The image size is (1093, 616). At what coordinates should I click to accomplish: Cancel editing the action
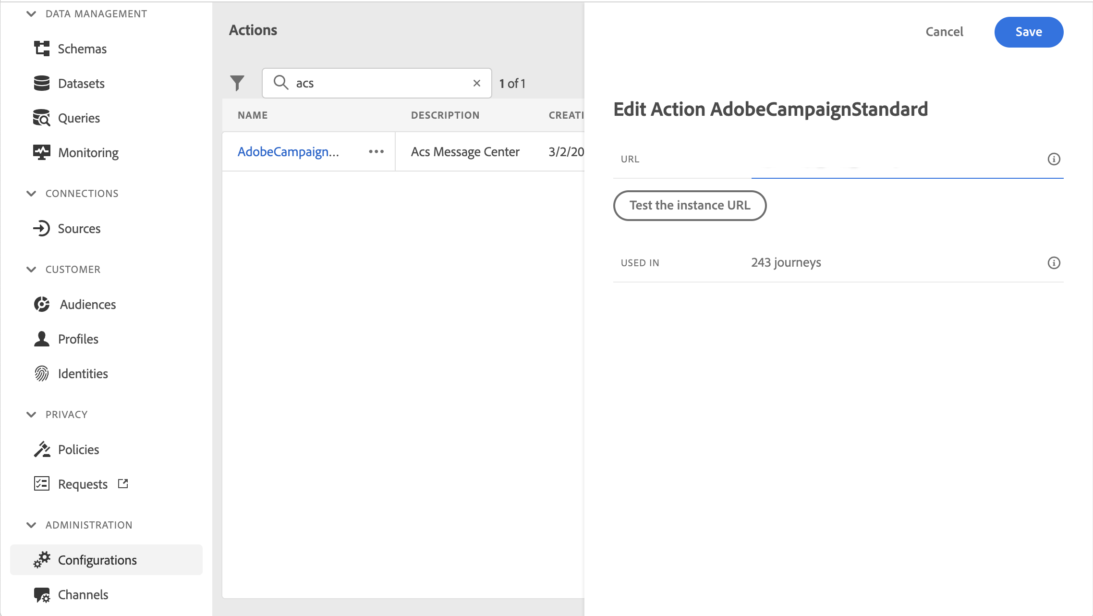pos(944,32)
